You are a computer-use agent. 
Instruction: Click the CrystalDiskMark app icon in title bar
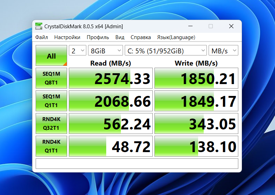point(39,26)
